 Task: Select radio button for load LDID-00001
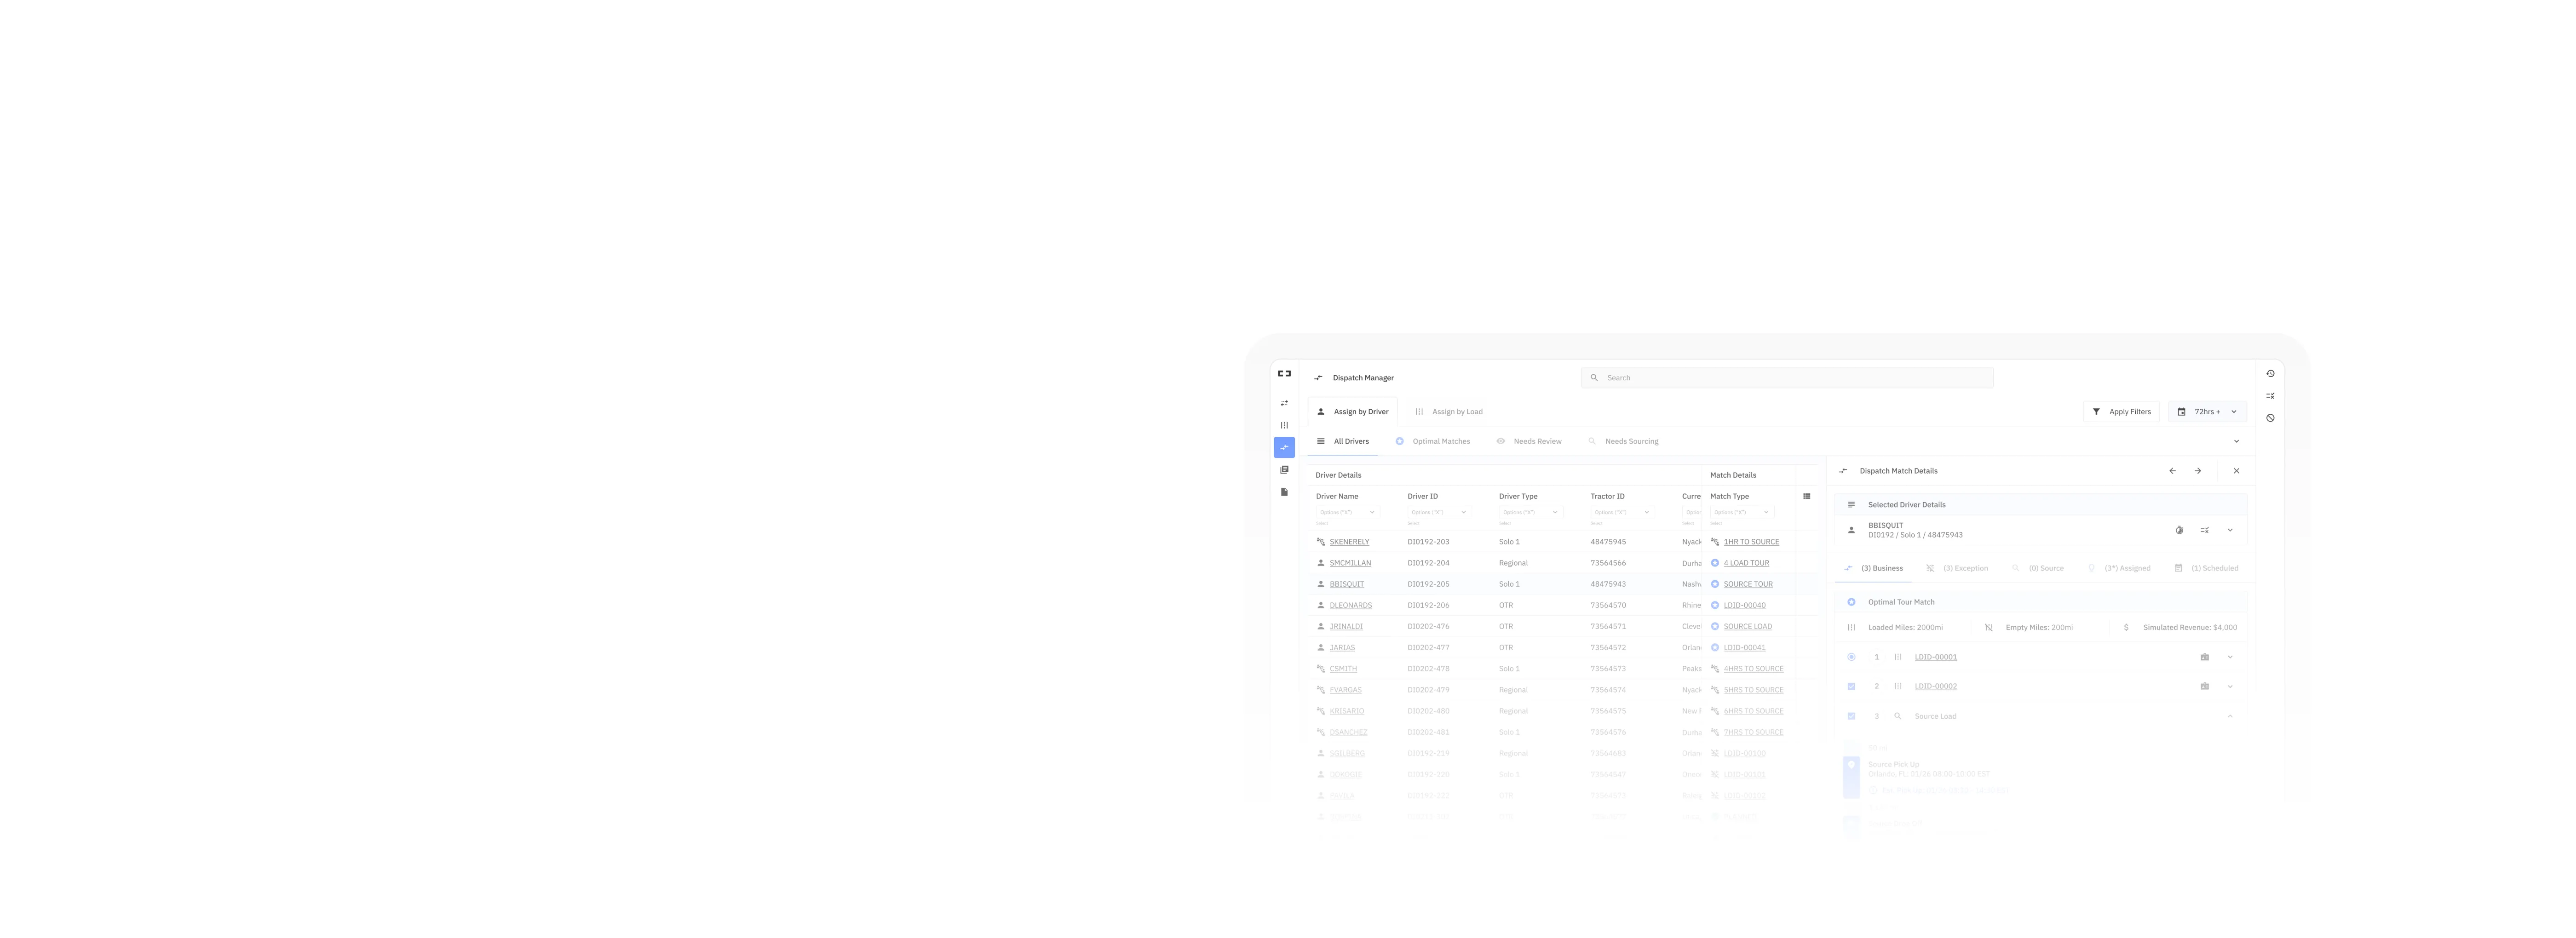(x=1851, y=657)
